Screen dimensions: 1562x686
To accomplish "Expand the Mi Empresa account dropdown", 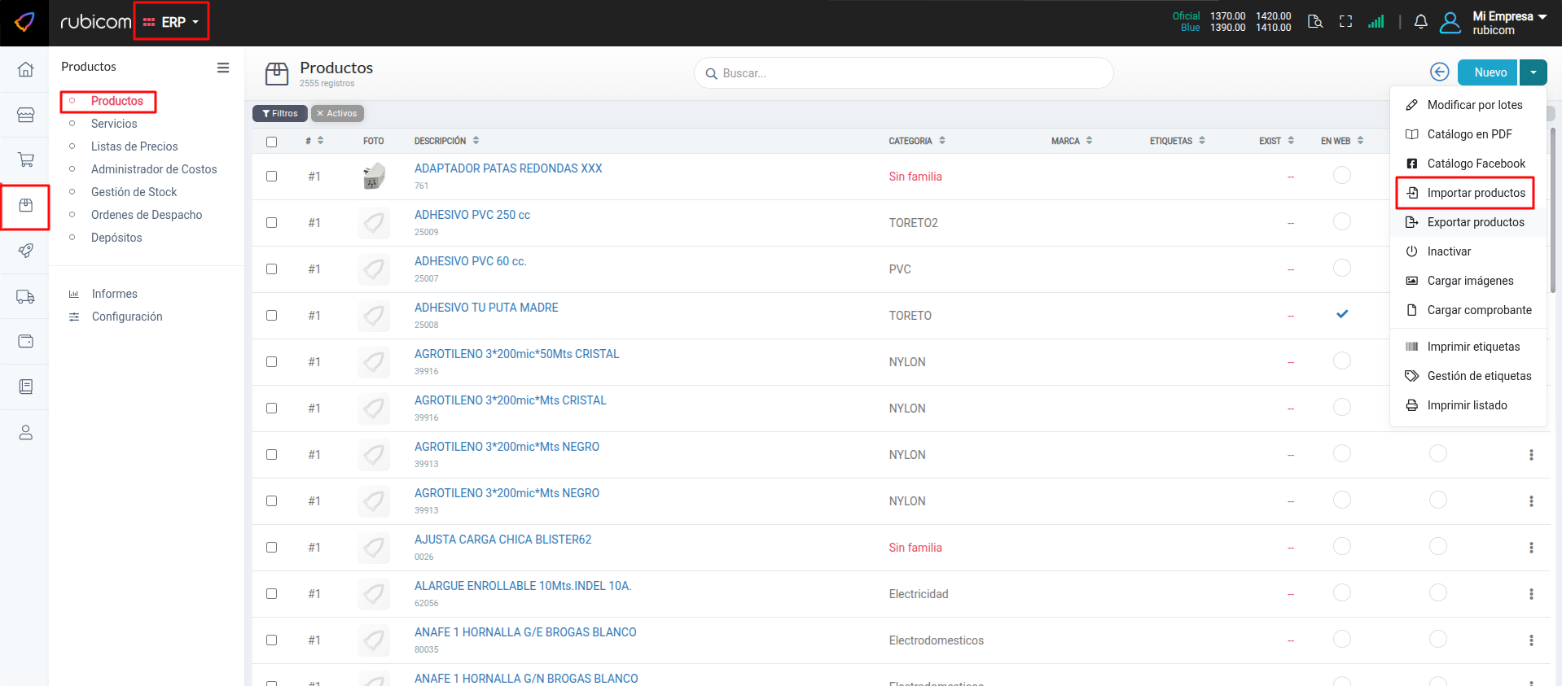I will [x=1509, y=22].
